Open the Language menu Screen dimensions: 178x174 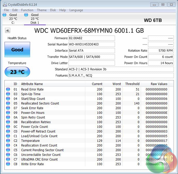pos(76,10)
